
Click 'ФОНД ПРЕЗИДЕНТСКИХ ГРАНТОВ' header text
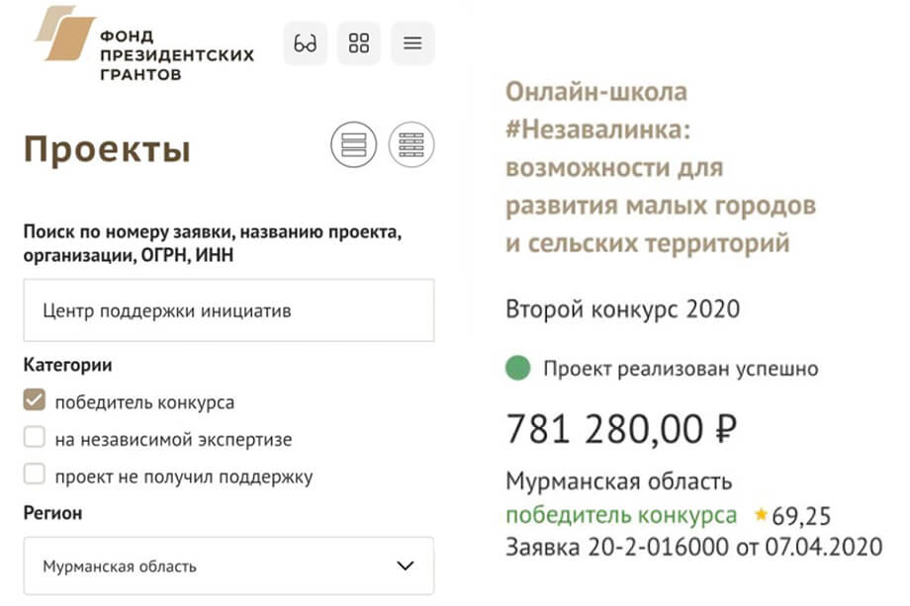(x=177, y=55)
